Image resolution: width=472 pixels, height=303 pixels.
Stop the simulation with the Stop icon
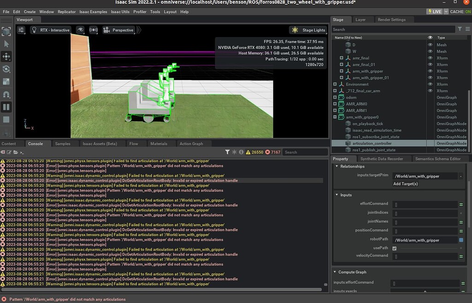tap(6, 120)
